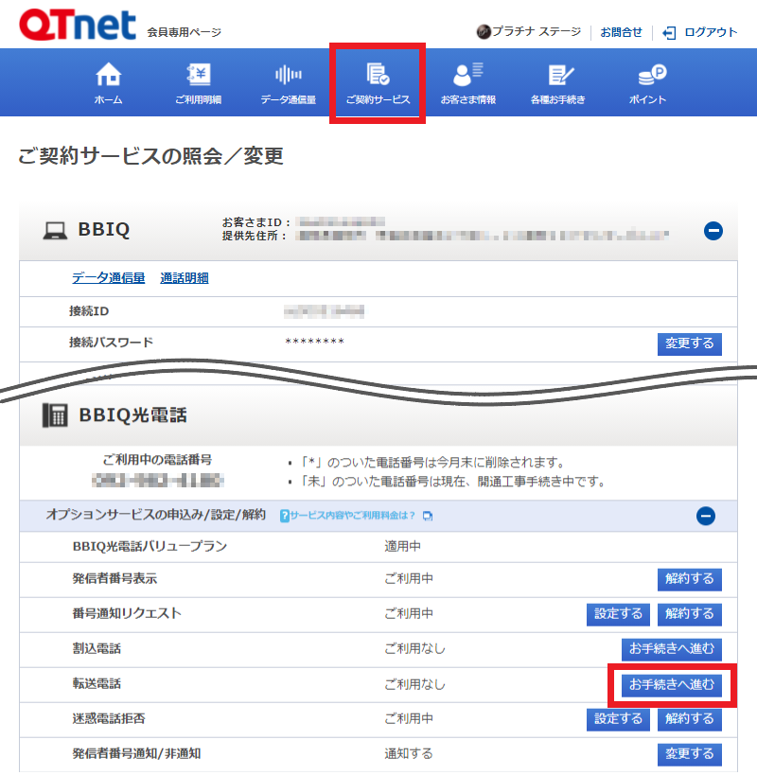Viewport: 757px width, 775px height.
Task: Click the 番号通知リクエスト row label
Action: coord(127,614)
